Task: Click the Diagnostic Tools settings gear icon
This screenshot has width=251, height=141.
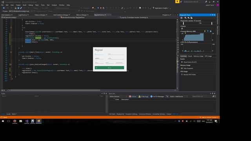Action: [x=182, y=18]
